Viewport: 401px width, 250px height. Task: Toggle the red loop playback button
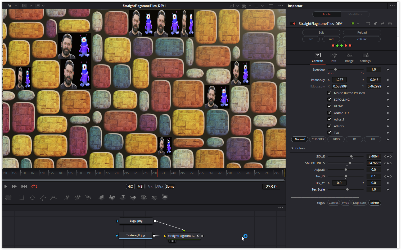point(34,187)
